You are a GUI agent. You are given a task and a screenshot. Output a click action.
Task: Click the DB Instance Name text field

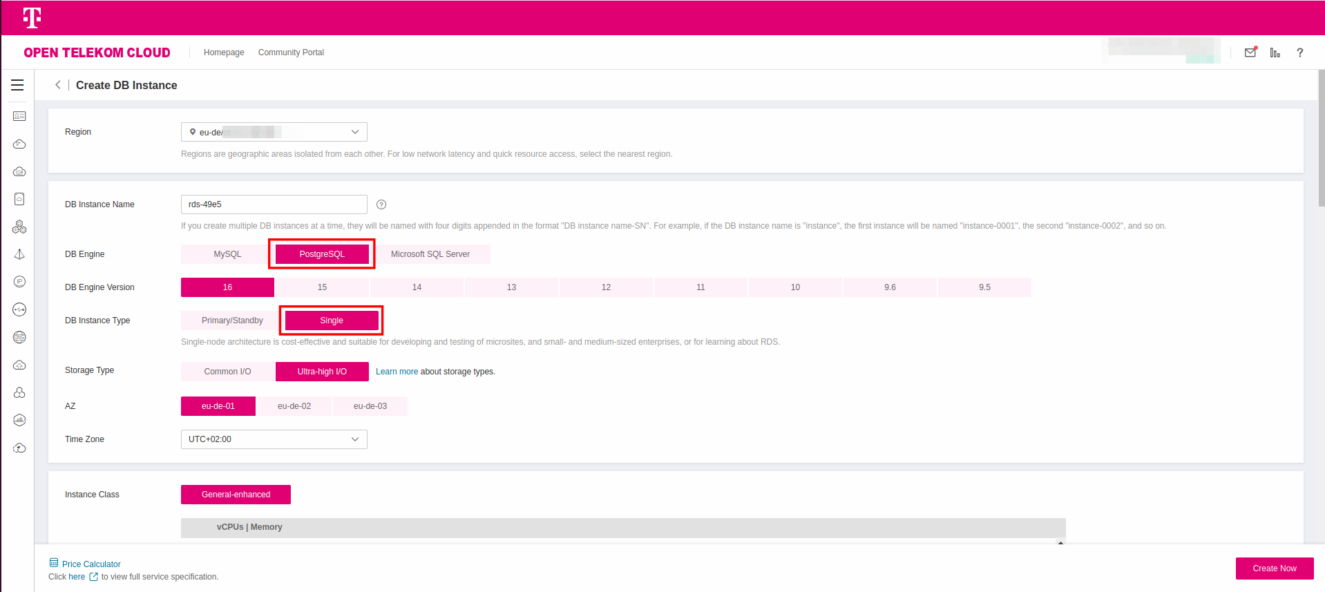[x=274, y=204]
